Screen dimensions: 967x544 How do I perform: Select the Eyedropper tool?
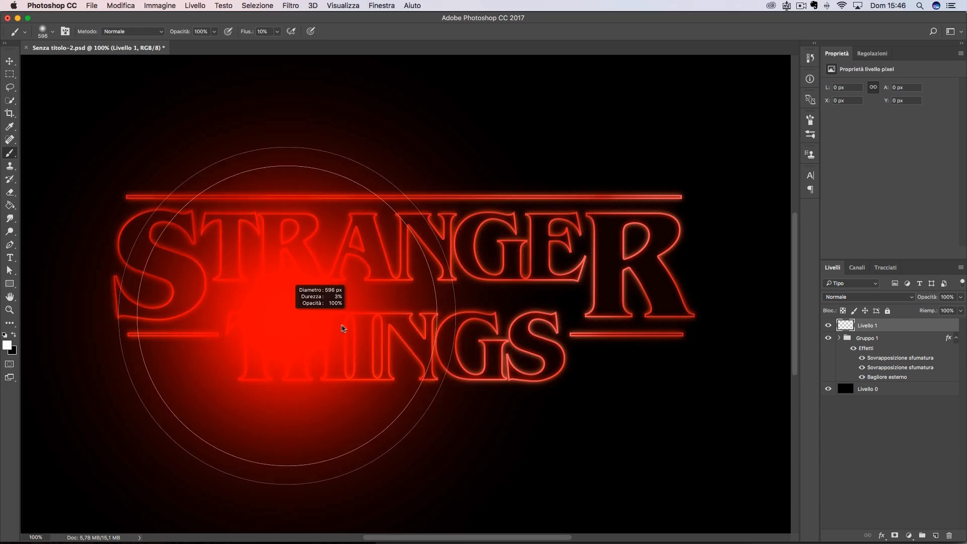[10, 126]
